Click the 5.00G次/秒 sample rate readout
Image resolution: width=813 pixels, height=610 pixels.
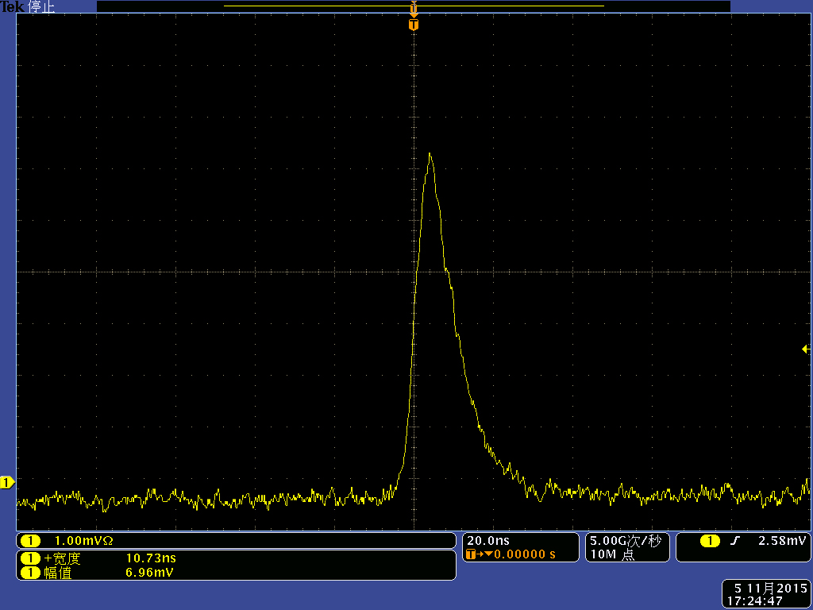pos(626,541)
